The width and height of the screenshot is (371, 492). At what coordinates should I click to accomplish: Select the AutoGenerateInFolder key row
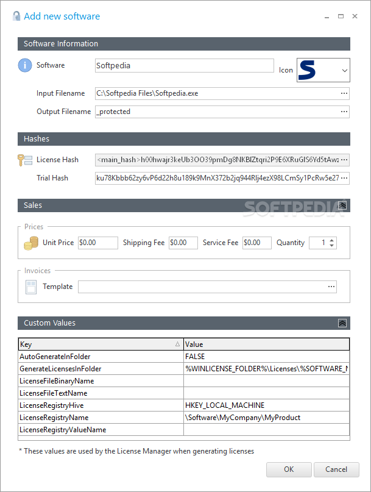[101, 357]
